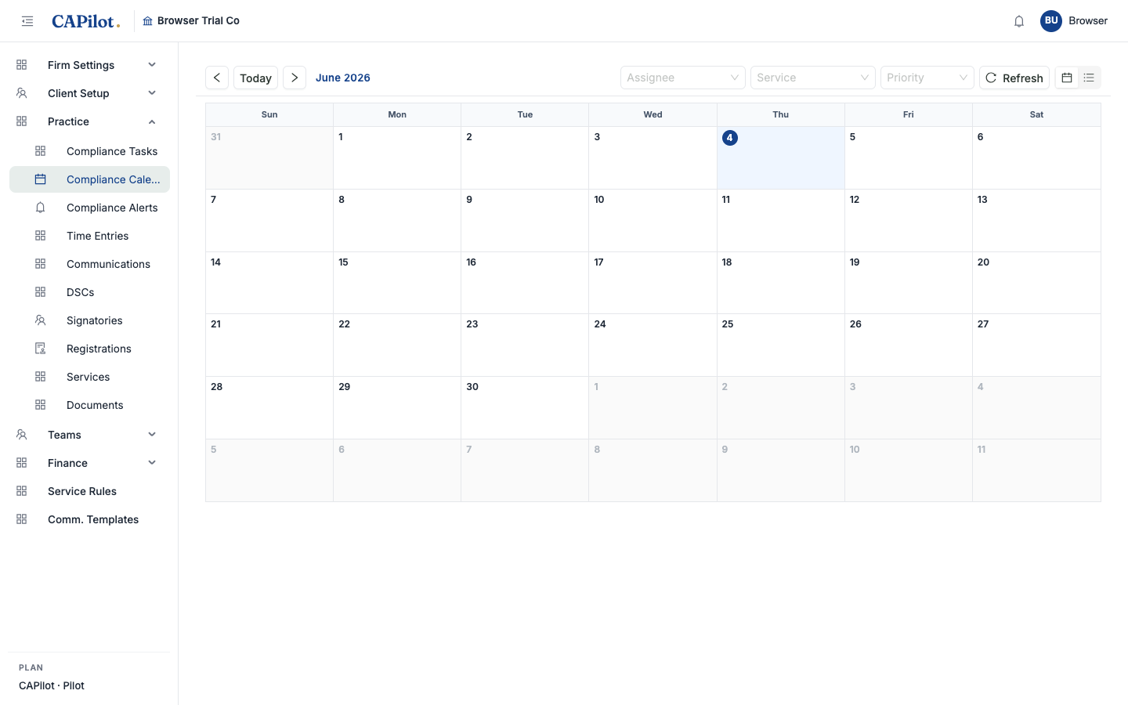Switch to the list view icon

(x=1089, y=78)
